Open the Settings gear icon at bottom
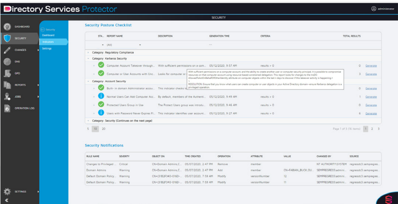The width and height of the screenshot is (398, 204). pos(8,192)
